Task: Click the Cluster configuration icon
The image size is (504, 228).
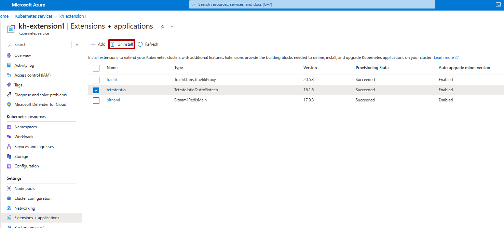Action: [9, 198]
